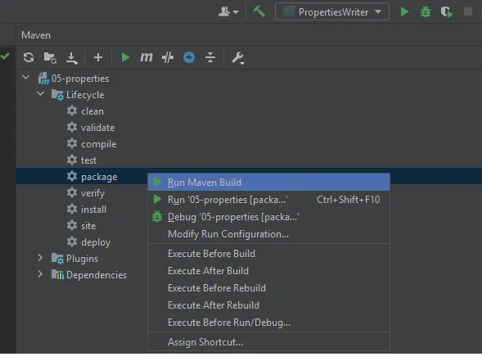This screenshot has height=361, width=482.
Task: Select the validate lifecycle goal
Action: pos(97,128)
